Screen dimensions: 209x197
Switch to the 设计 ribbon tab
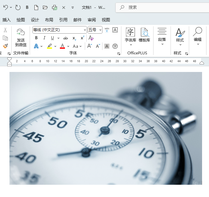[35, 20]
